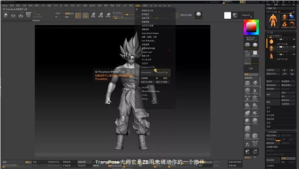Expand the 3D文字 plugin section
The width and height of the screenshot is (299, 169).
coord(144,63)
